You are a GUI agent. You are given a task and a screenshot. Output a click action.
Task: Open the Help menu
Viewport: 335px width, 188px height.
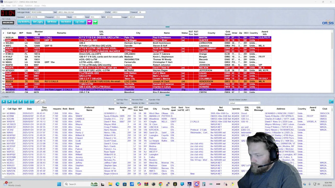click(44, 5)
